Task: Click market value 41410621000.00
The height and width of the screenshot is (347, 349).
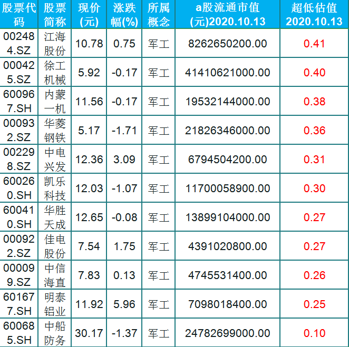Action: [x=227, y=73]
